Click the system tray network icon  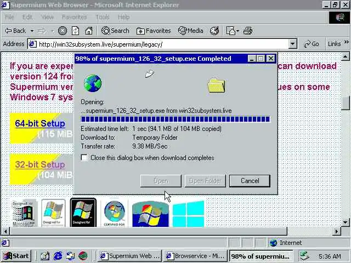[304, 256]
